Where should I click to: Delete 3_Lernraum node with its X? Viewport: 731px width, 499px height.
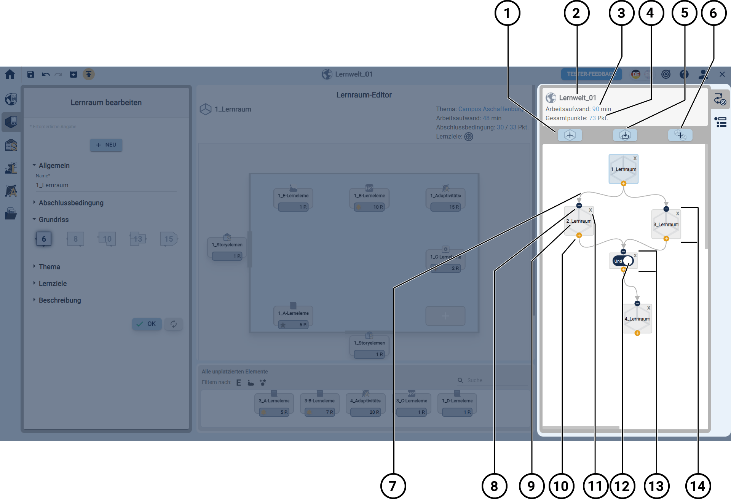click(x=678, y=214)
